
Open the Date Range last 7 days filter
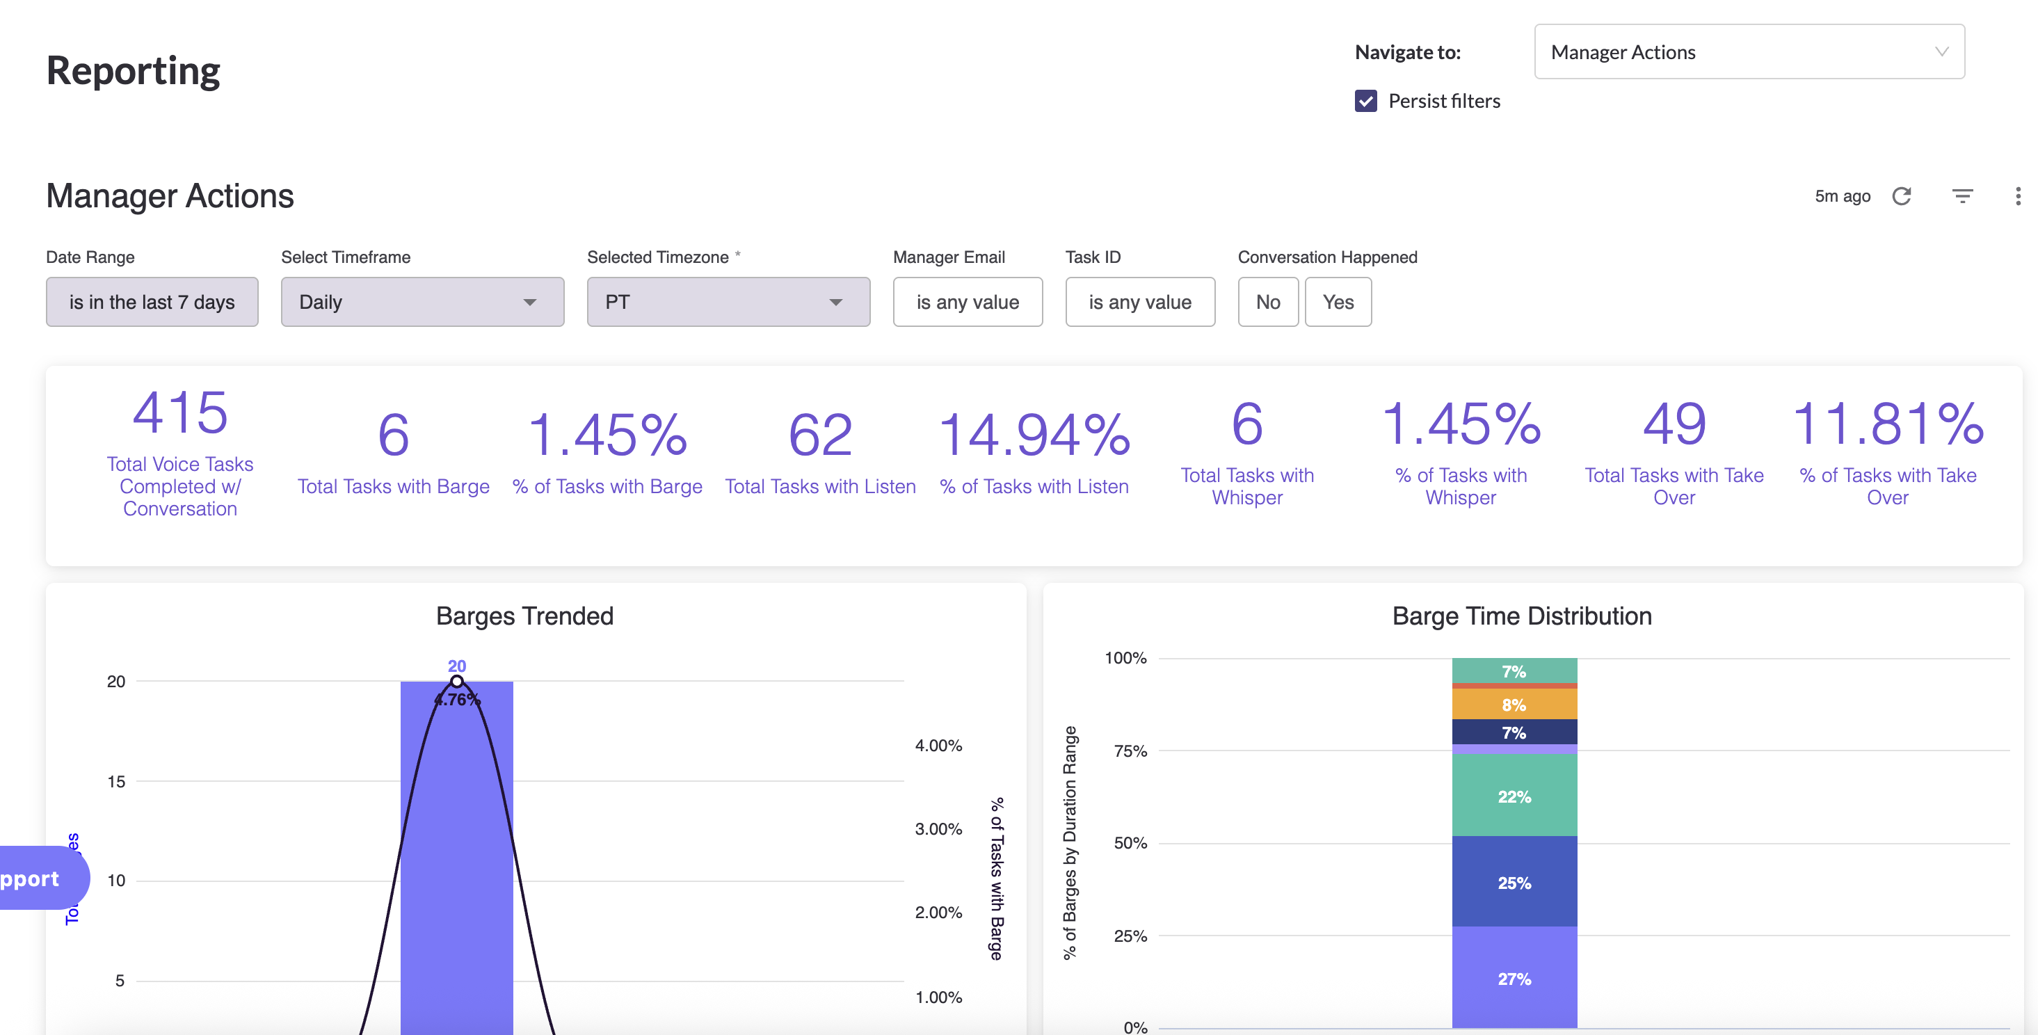pos(152,303)
